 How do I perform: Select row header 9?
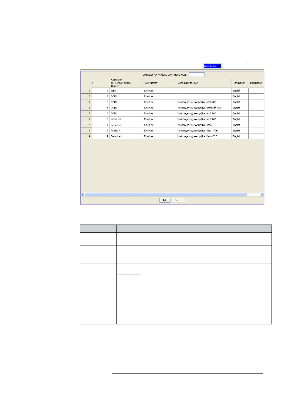click(x=86, y=136)
